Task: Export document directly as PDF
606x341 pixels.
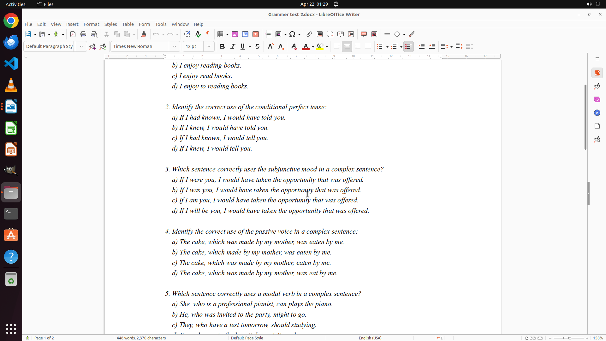Action: [73, 34]
